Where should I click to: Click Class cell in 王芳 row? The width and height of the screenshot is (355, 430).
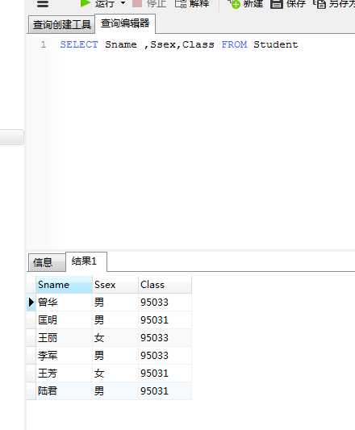165,374
